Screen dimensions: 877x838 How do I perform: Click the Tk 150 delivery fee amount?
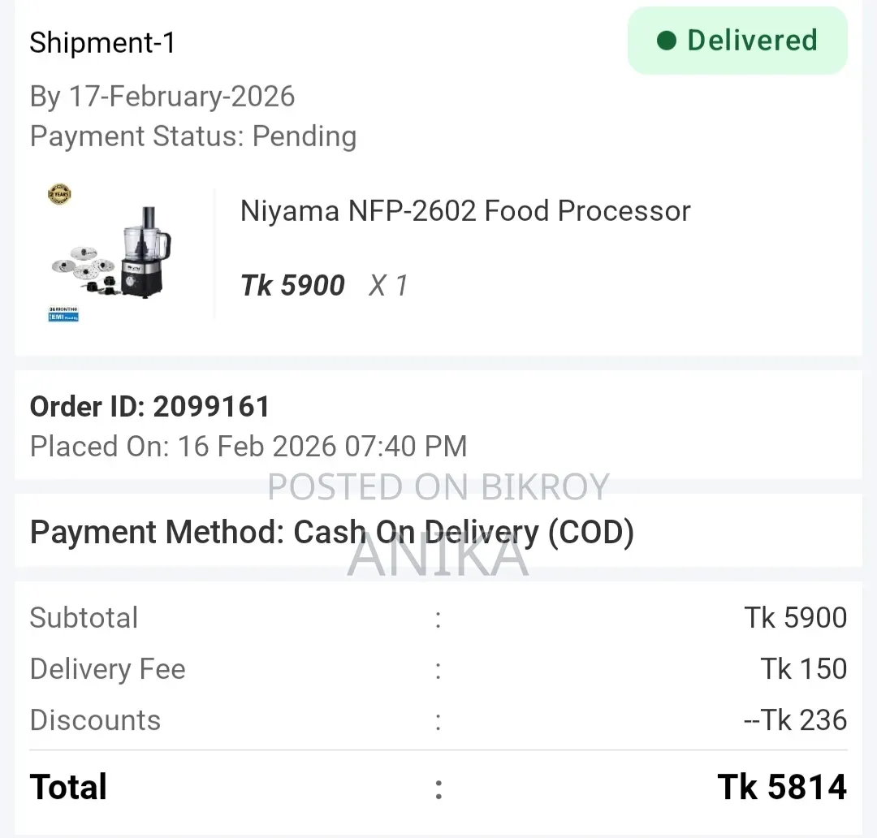(804, 669)
